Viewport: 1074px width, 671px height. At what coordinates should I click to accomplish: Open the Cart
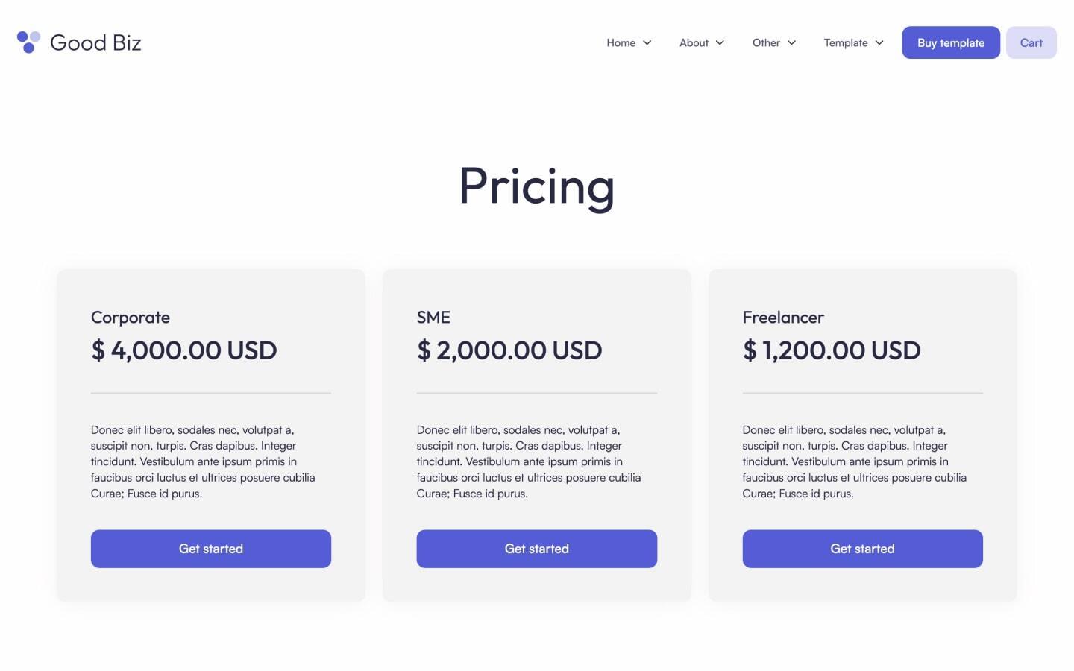pyautogui.click(x=1031, y=42)
